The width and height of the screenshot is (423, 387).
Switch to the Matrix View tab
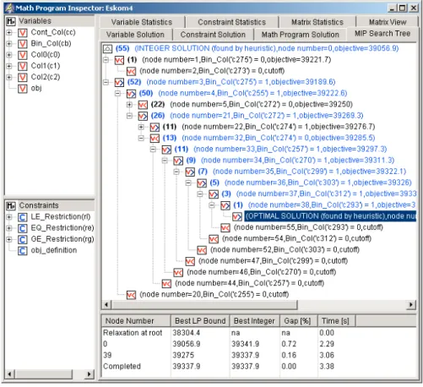coord(388,22)
